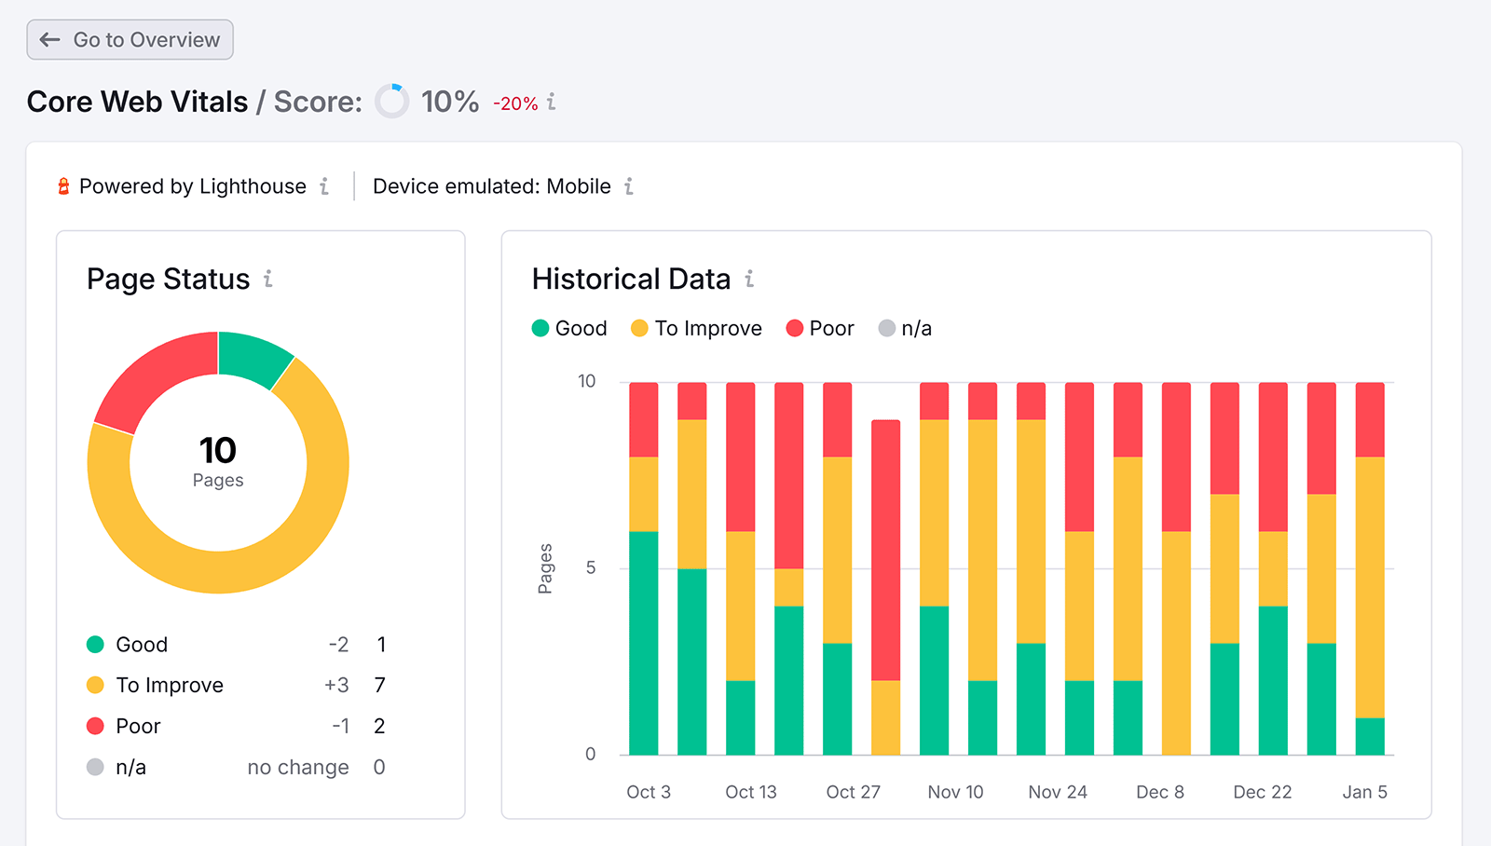Click the Lighthouse logo icon

point(62,185)
